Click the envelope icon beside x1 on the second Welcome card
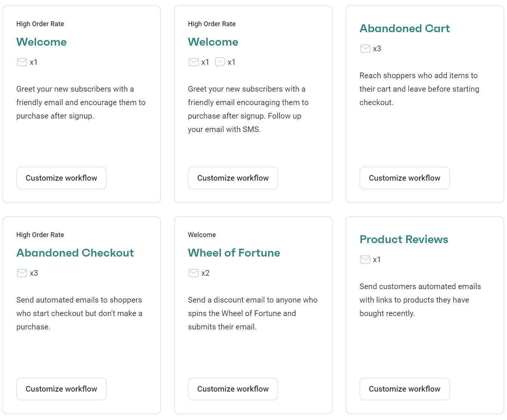This screenshot has width=507, height=420. [193, 62]
